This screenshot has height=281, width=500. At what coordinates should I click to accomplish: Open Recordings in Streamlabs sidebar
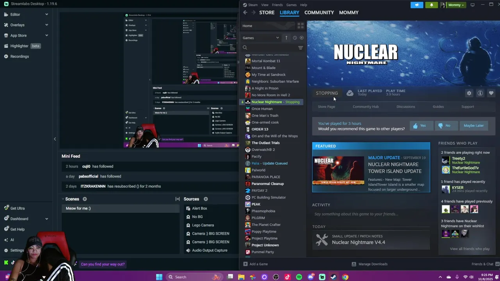tap(20, 56)
